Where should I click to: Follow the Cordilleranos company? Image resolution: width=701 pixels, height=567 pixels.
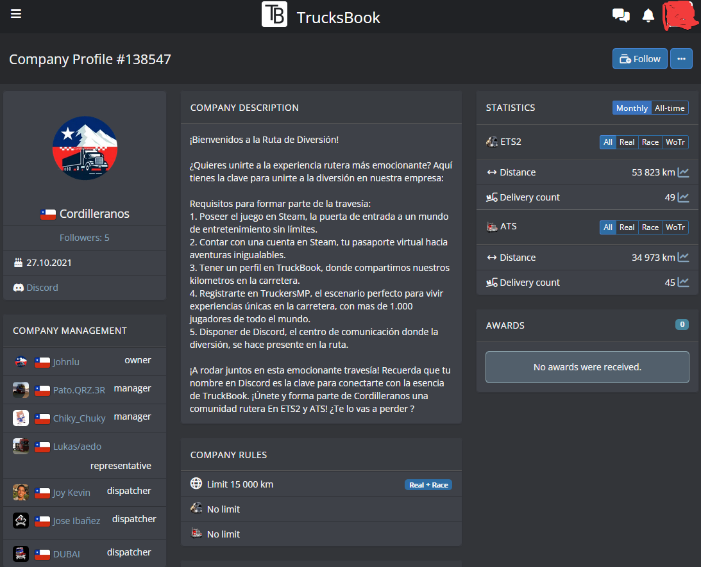click(x=640, y=59)
